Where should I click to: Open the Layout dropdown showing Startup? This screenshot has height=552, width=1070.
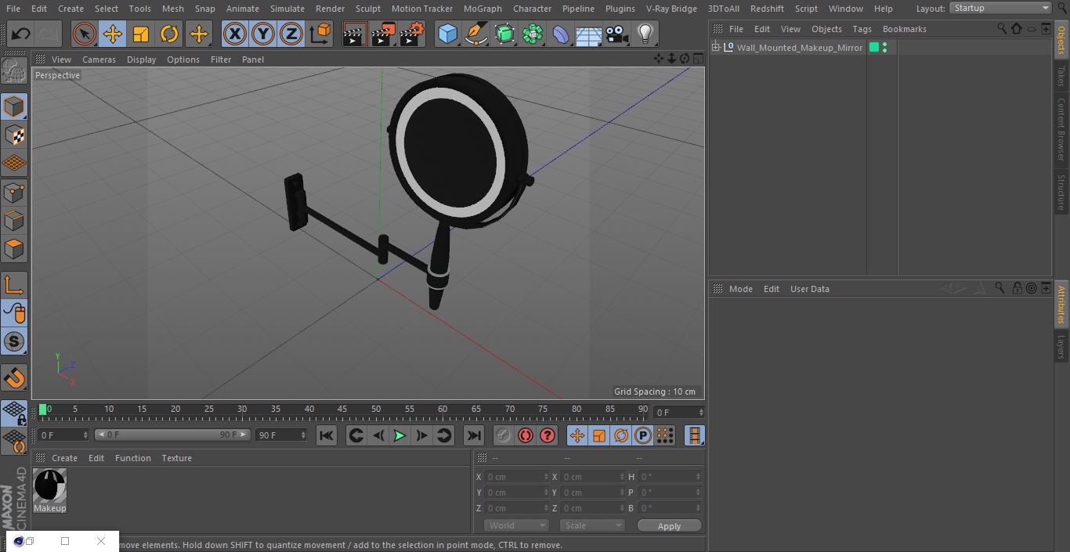1000,8
